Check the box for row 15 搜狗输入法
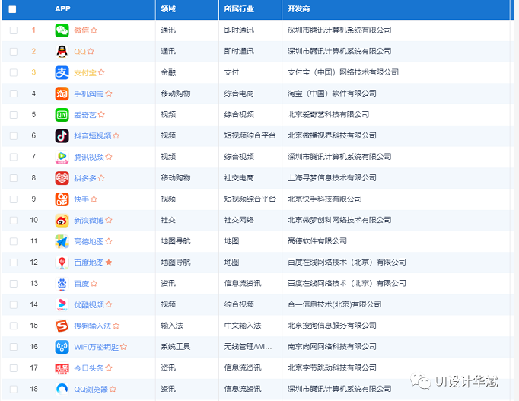 point(14,326)
